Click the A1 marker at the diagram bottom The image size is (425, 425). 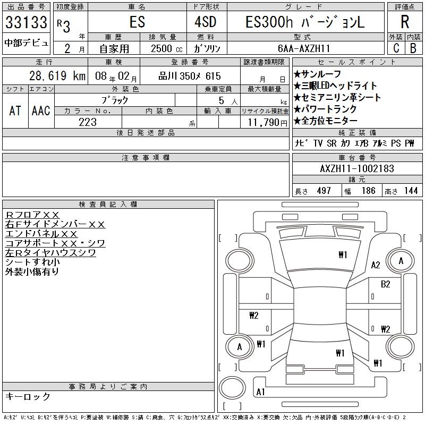261,392
